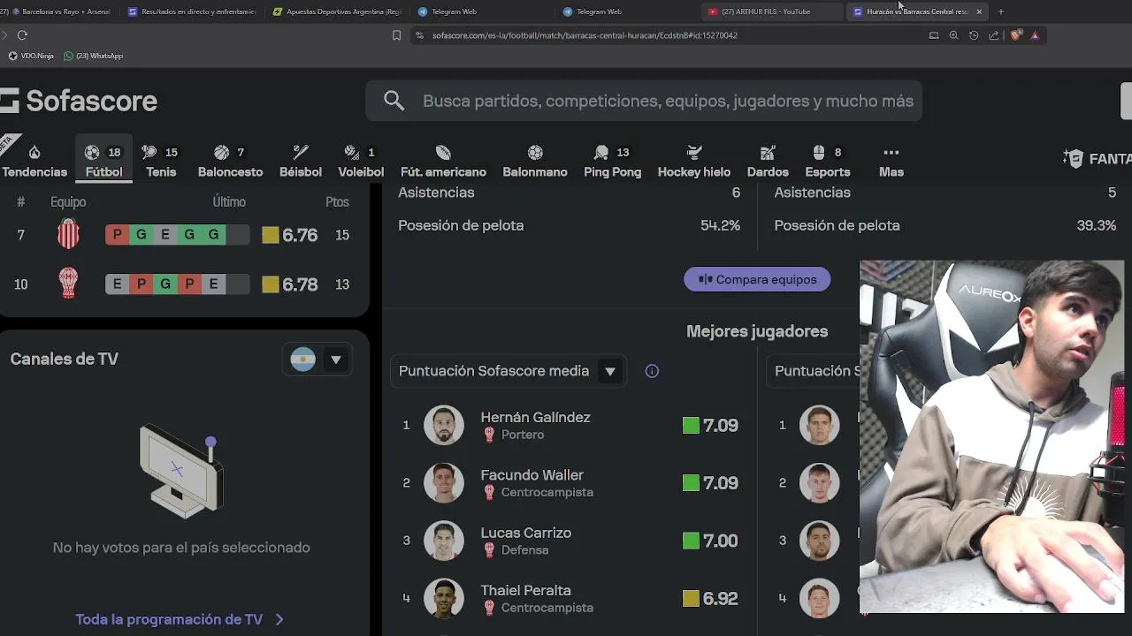1132x636 pixels.
Task: Click the share icon in address bar
Action: pos(994,35)
